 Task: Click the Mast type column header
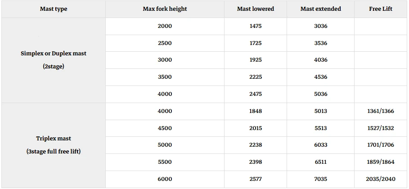pyautogui.click(x=54, y=9)
